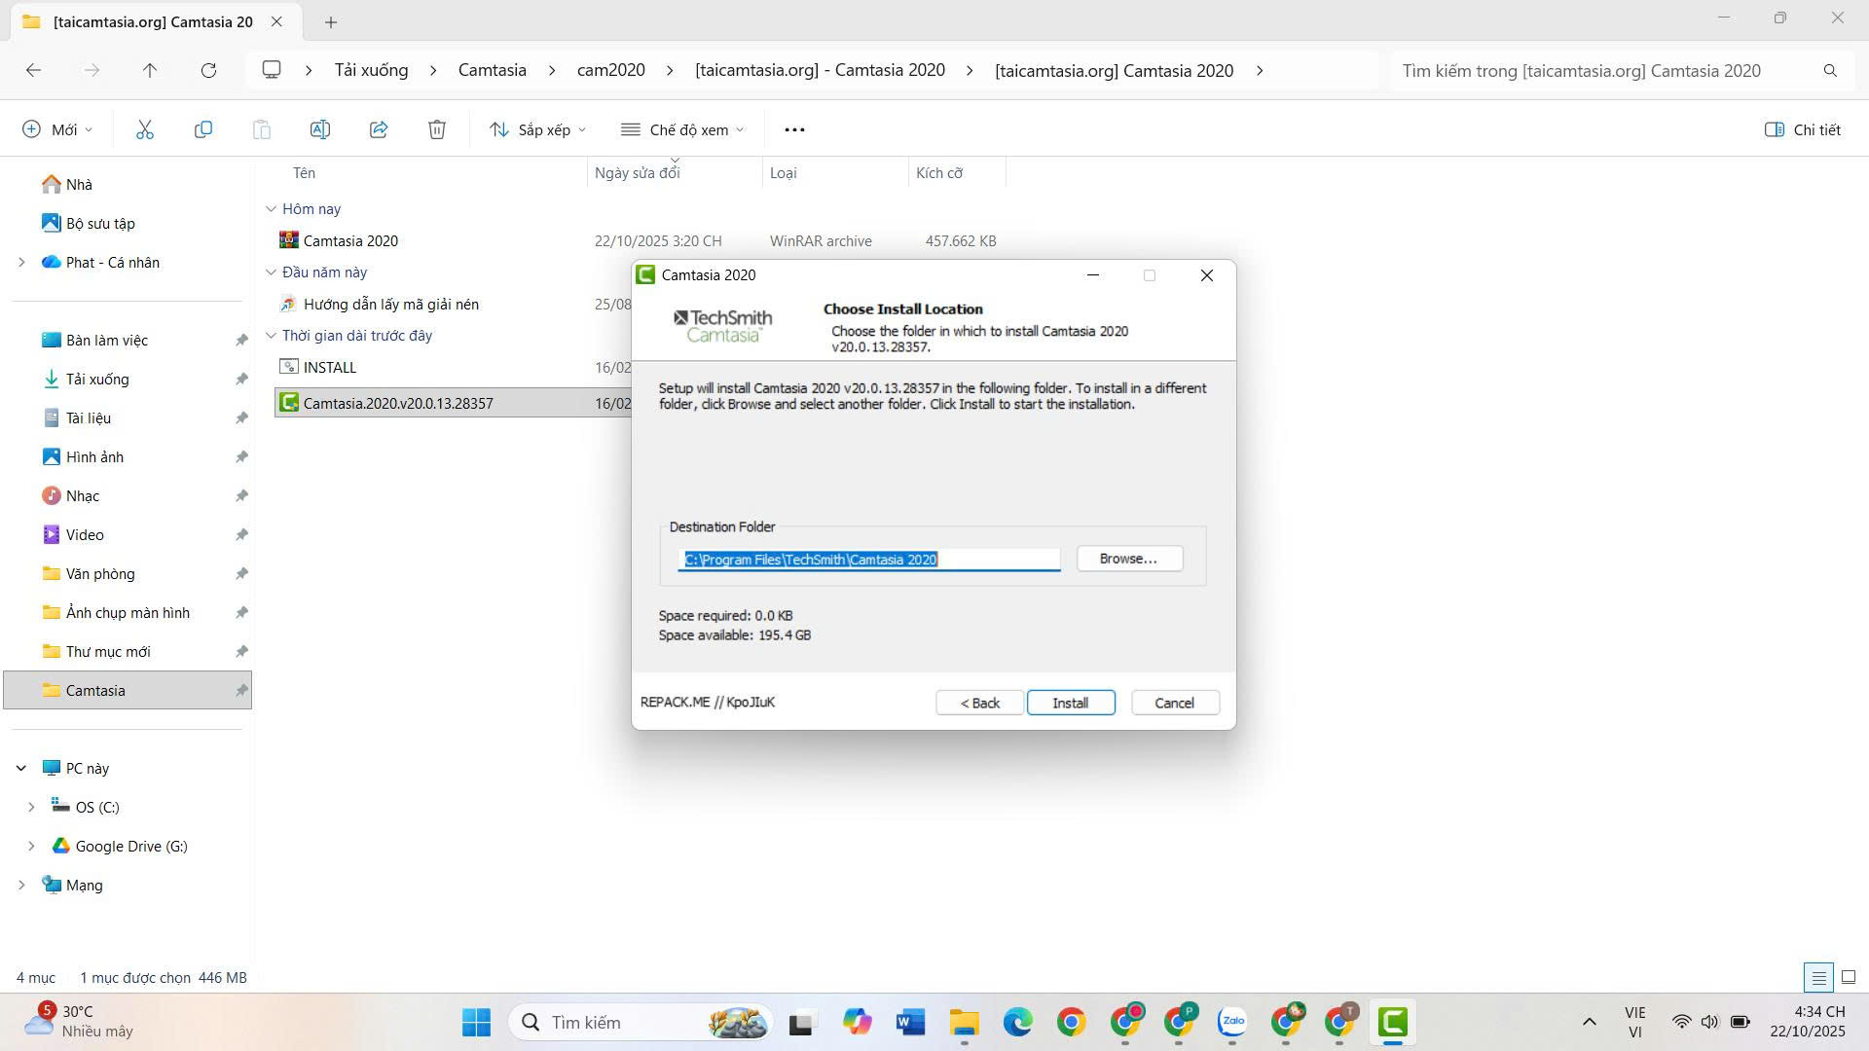Open Microsoft Word from taskbar

[910, 1022]
